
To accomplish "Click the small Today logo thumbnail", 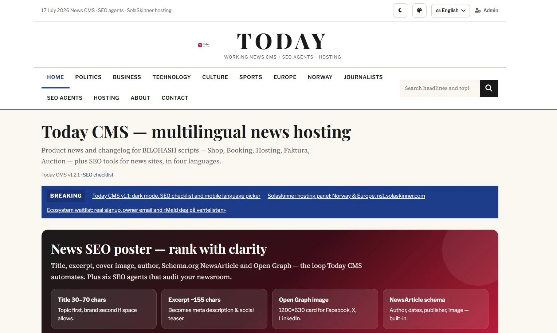I will click(x=204, y=45).
